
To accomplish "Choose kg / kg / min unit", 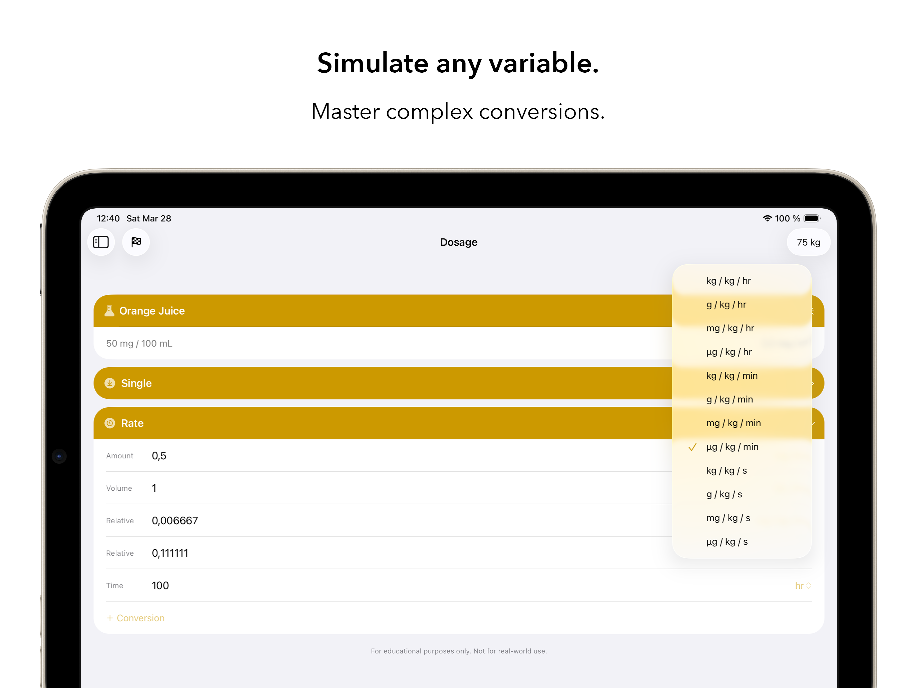I will 742,376.
